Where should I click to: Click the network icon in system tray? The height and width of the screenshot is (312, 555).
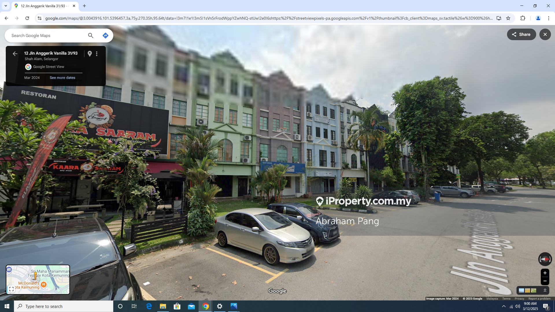click(511, 306)
